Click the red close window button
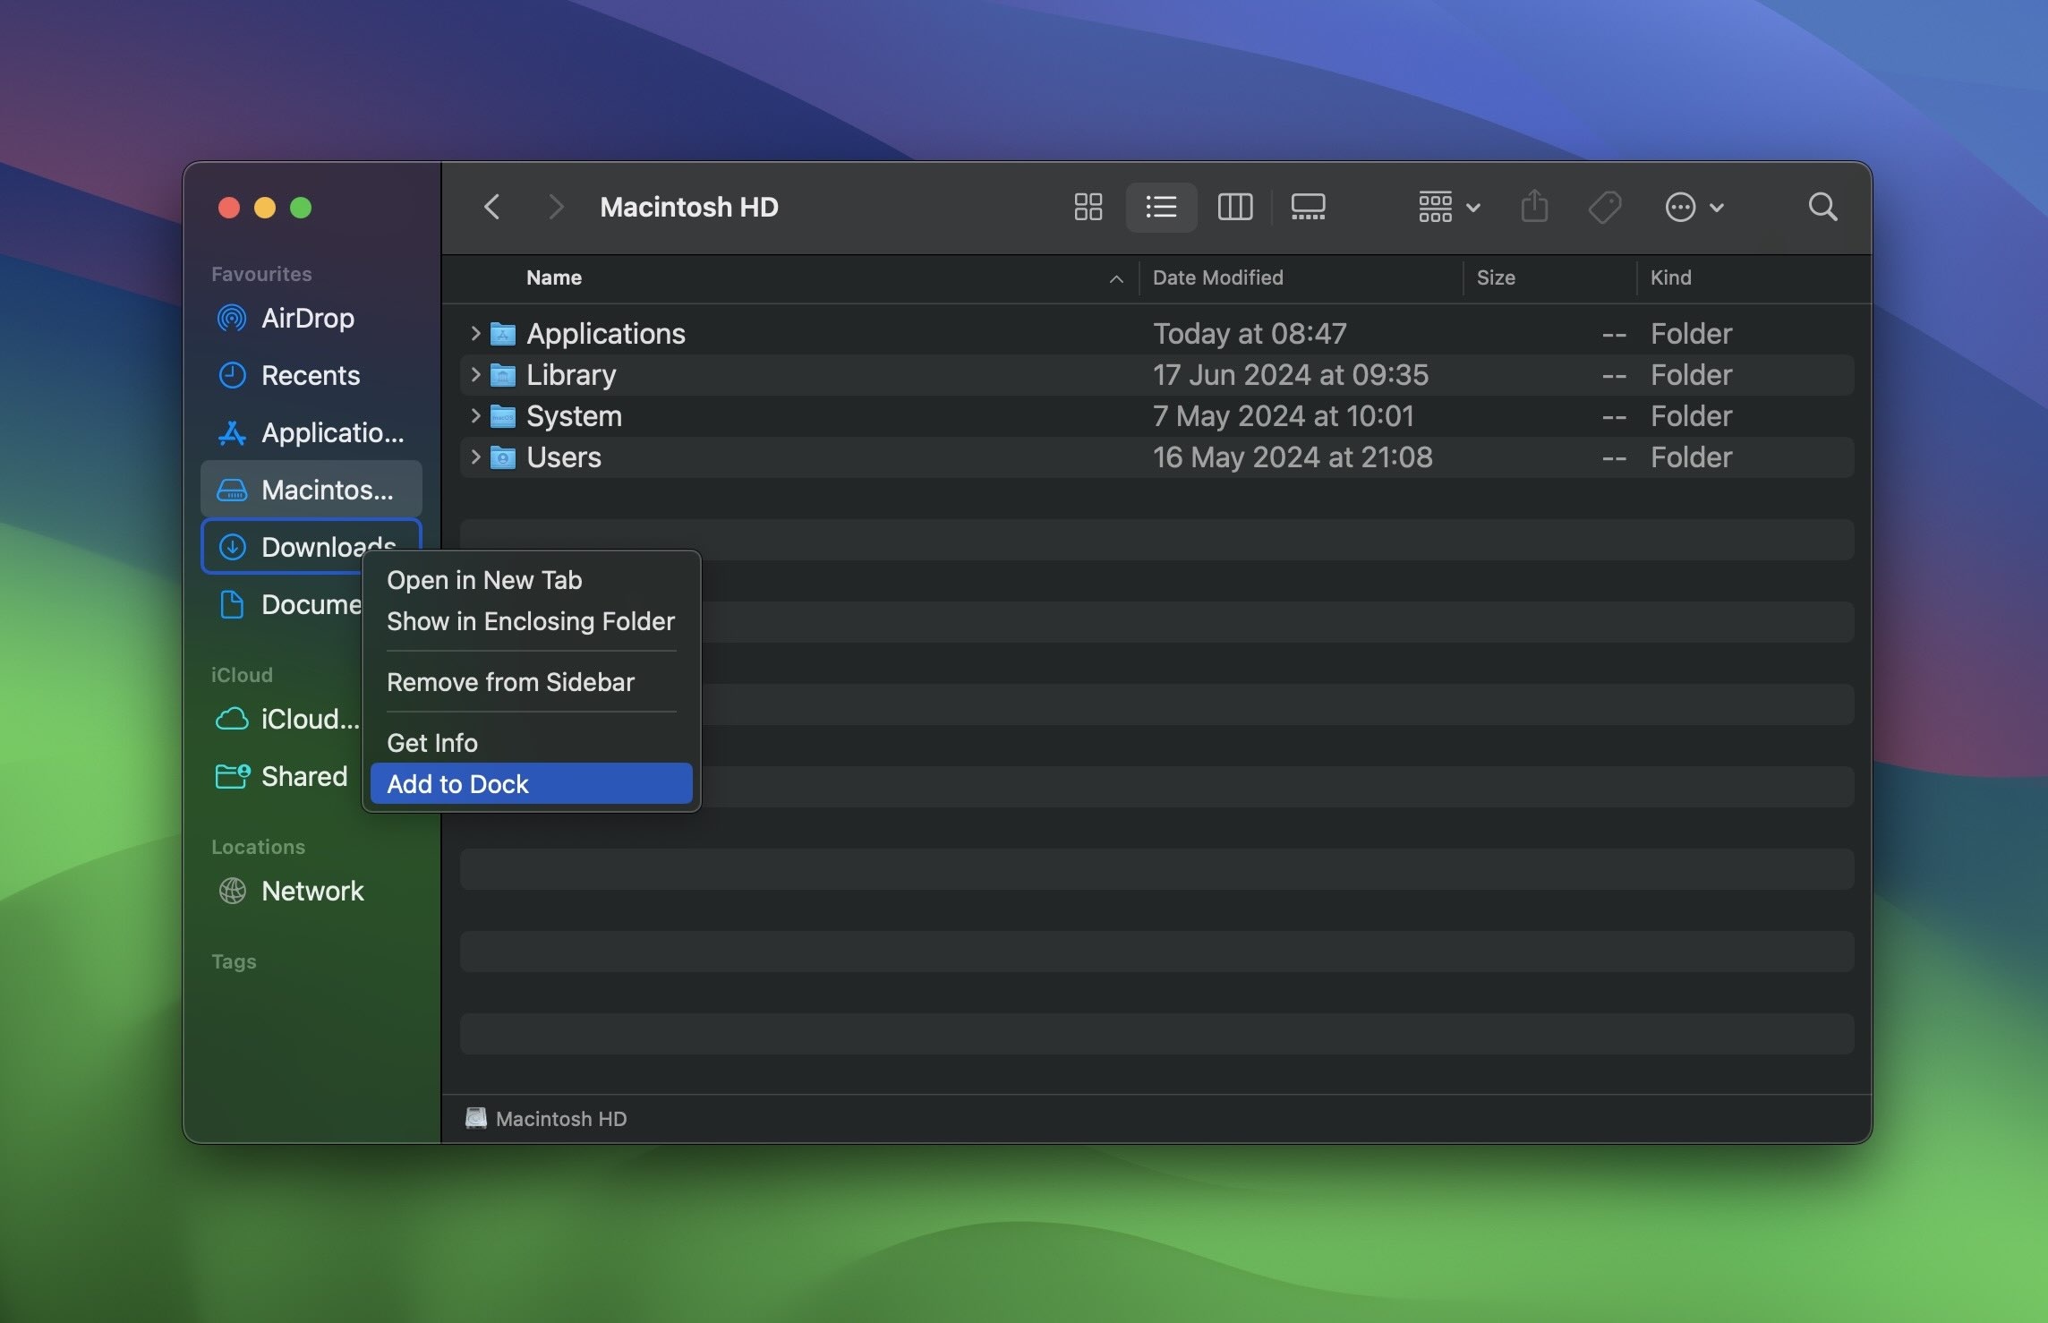The height and width of the screenshot is (1323, 2048). (229, 208)
